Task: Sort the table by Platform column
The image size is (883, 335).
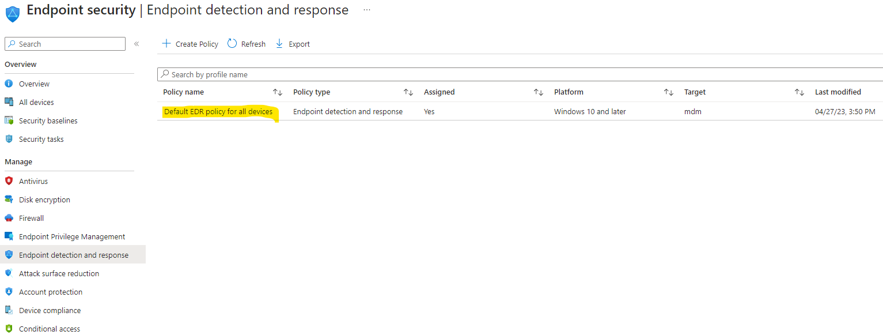Action: tap(669, 92)
